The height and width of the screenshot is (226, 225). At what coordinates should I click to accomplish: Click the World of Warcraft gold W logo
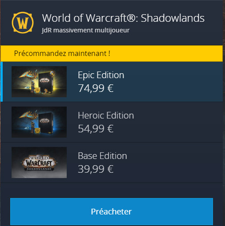(23, 23)
